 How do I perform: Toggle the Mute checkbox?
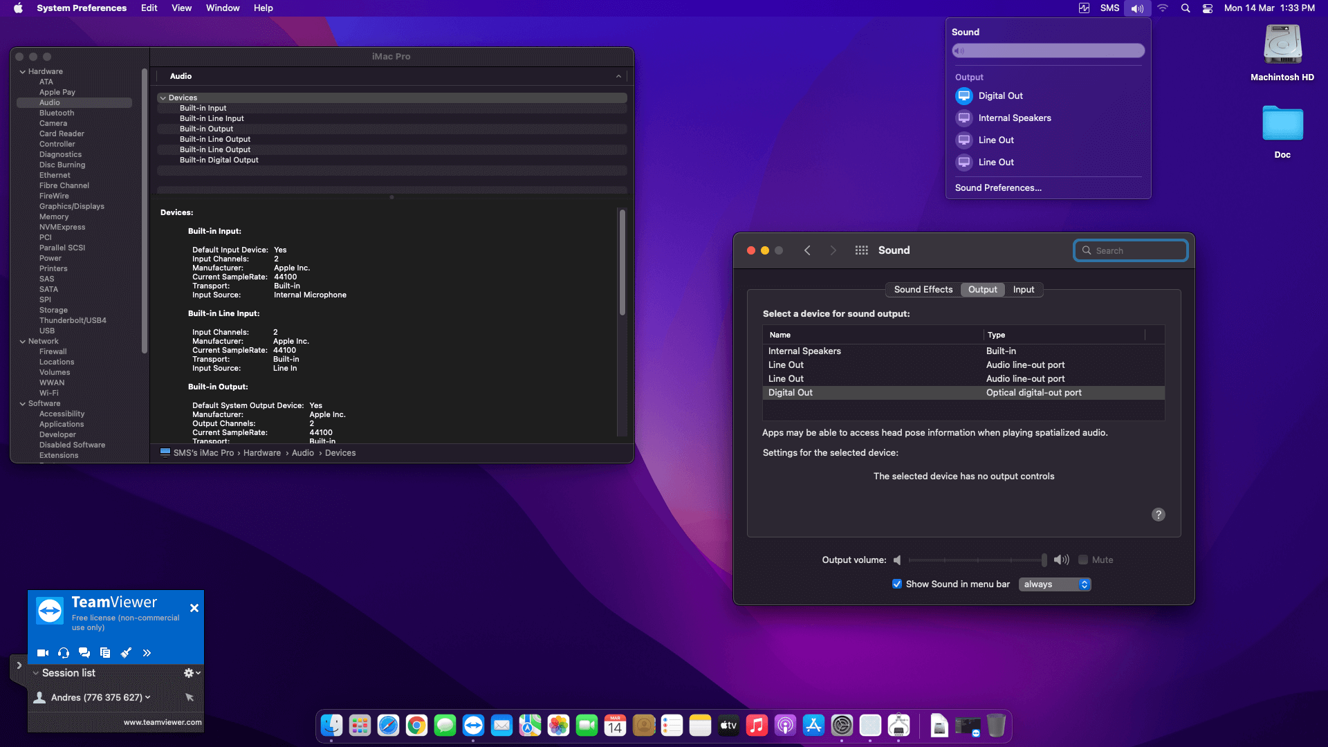coord(1083,560)
